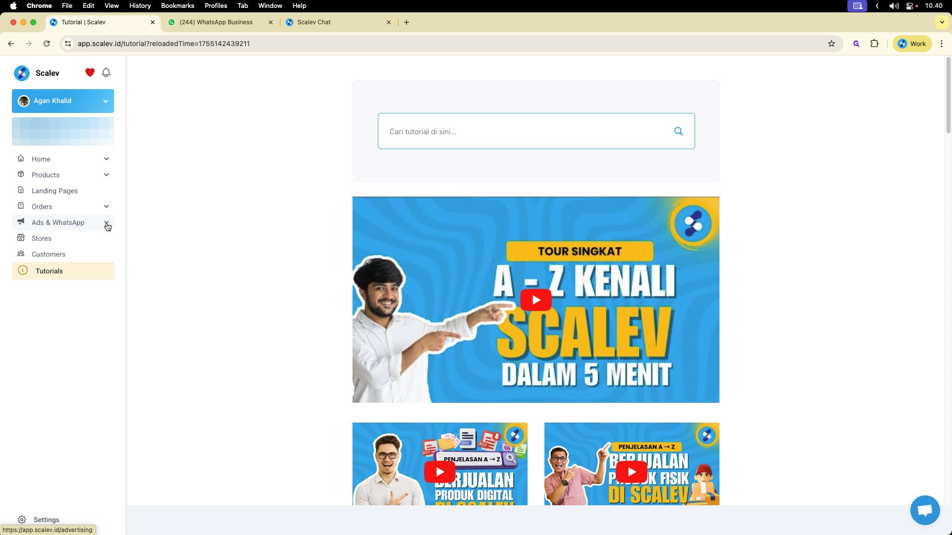Reload the page
This screenshot has width=952, height=535.
47,44
